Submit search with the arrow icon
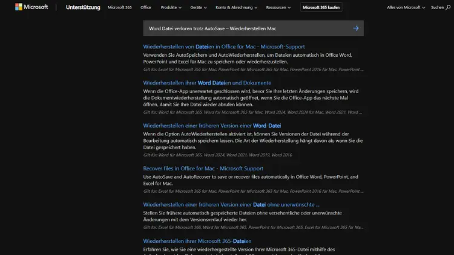The height and width of the screenshot is (255, 454). tap(355, 28)
